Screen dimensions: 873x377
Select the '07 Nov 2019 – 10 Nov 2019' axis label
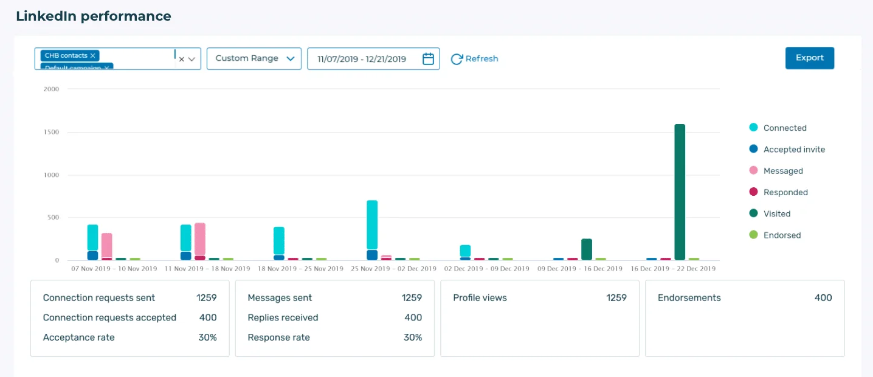[114, 268]
